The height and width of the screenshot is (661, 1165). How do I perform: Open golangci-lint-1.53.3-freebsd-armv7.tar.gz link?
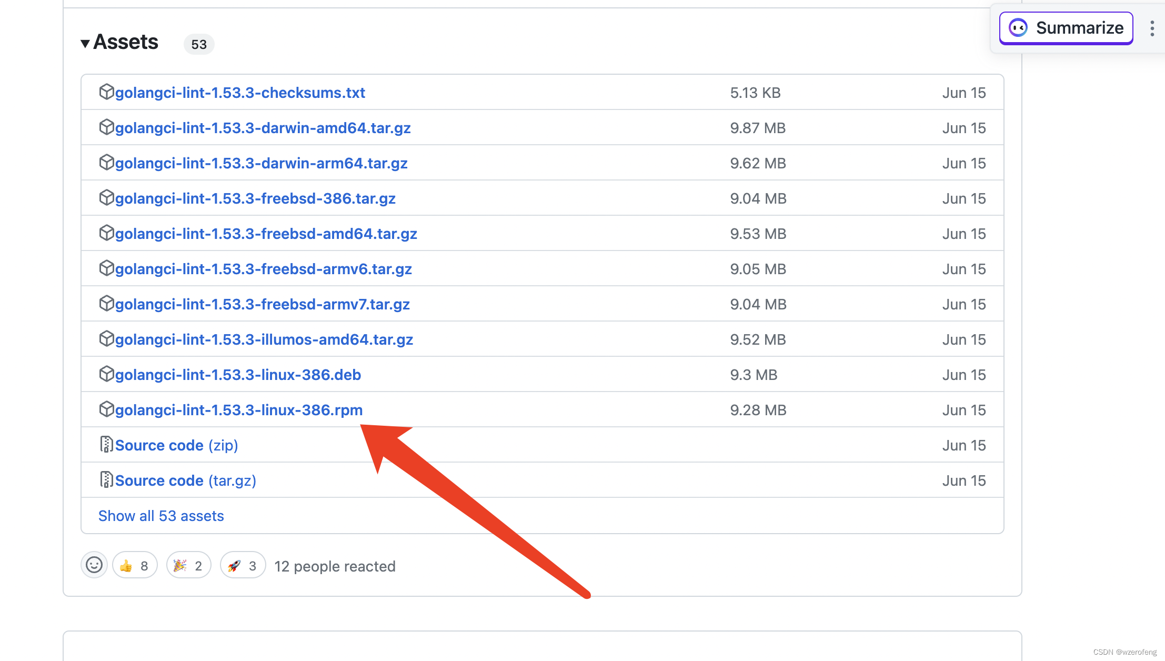point(262,304)
